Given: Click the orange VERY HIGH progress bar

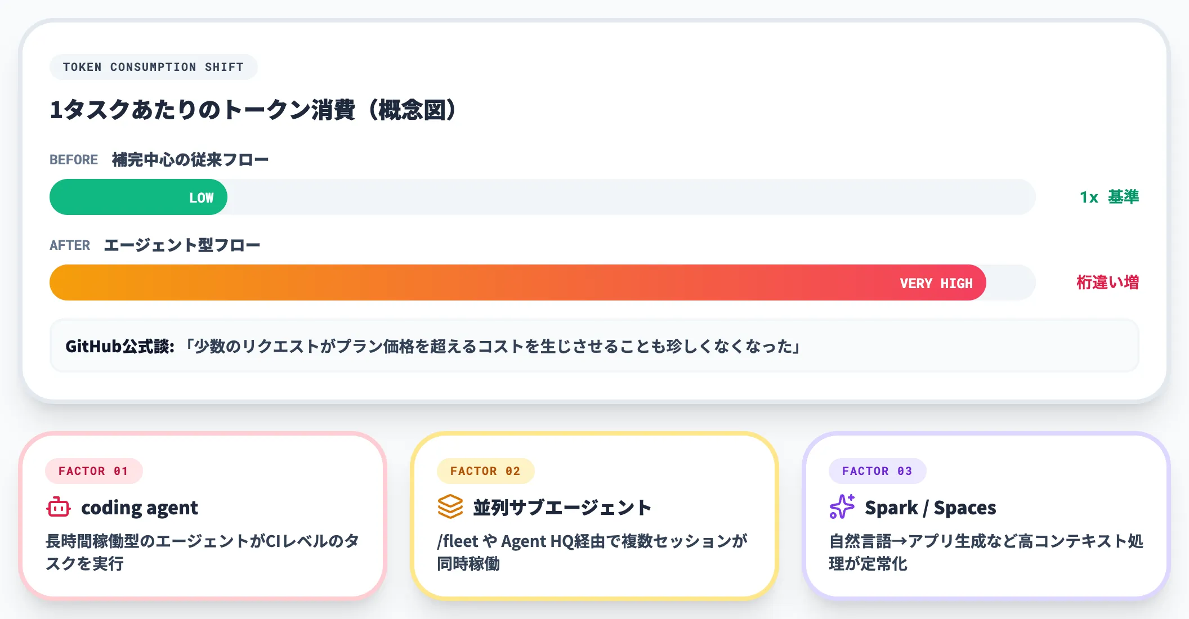Looking at the screenshot, I should pyautogui.click(x=517, y=282).
